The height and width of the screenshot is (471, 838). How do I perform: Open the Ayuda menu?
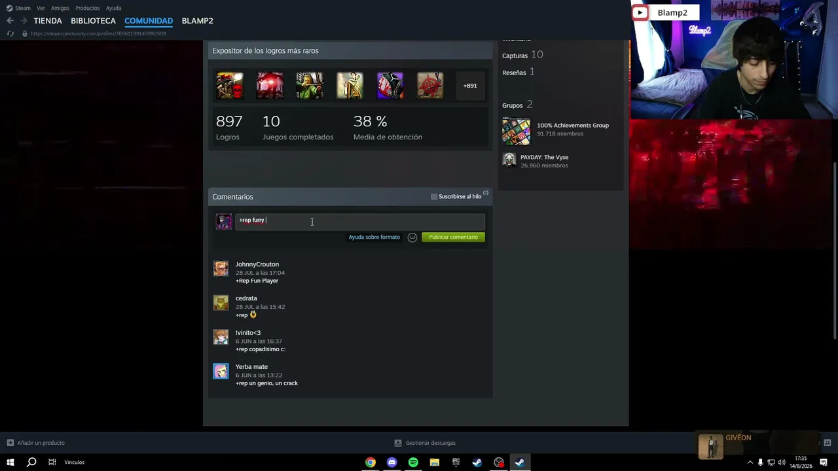coord(113,8)
